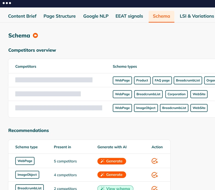Switch to the Page Structure tab
The width and height of the screenshot is (215, 190).
(59, 16)
